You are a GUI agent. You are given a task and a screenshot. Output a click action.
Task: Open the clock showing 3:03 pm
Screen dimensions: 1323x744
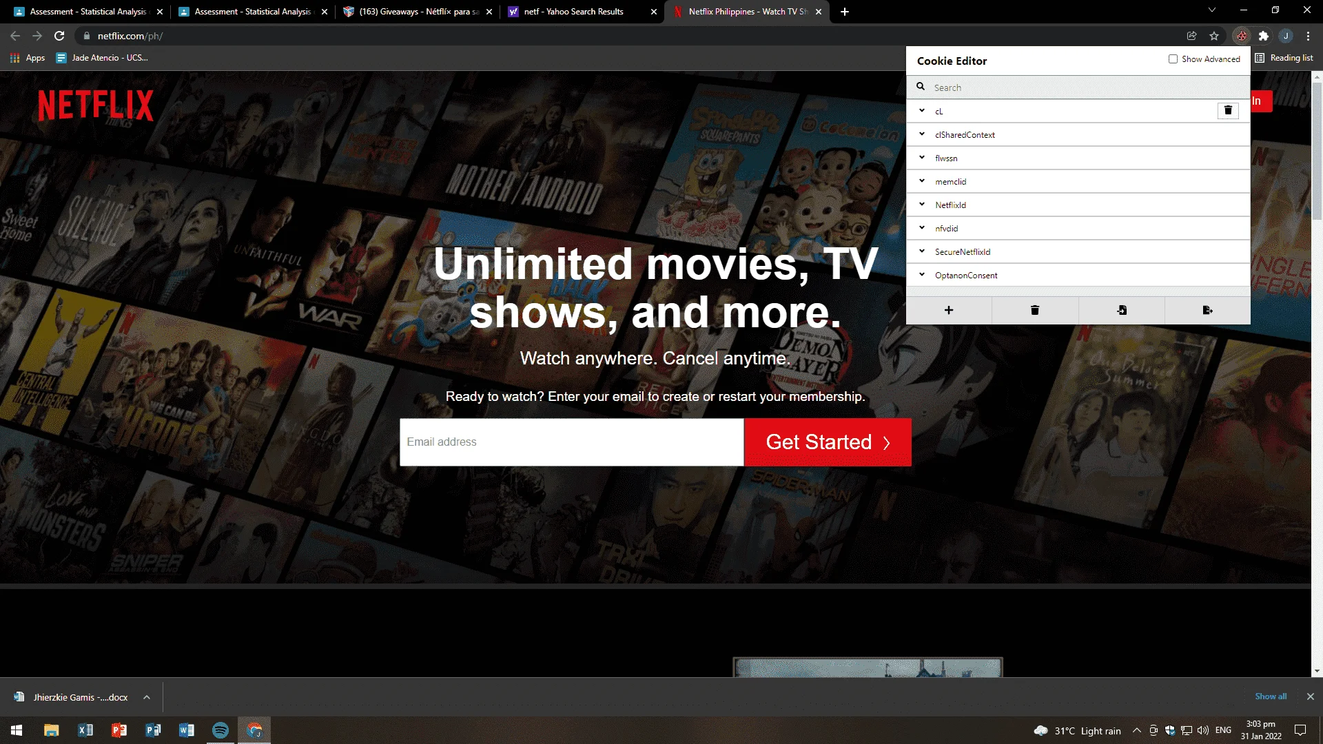pos(1261,730)
